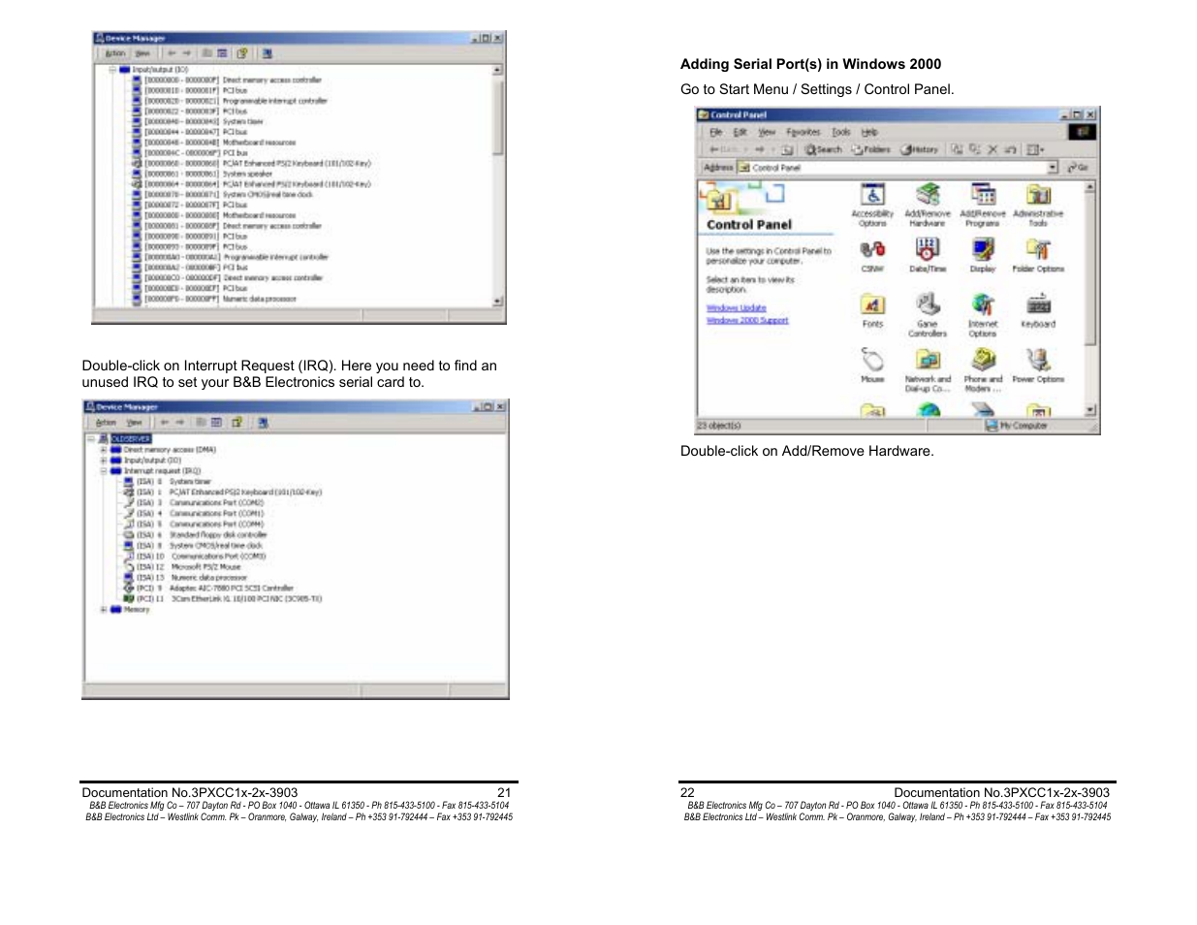
Task: Open the Accessibility Options icon
Action: (872, 205)
